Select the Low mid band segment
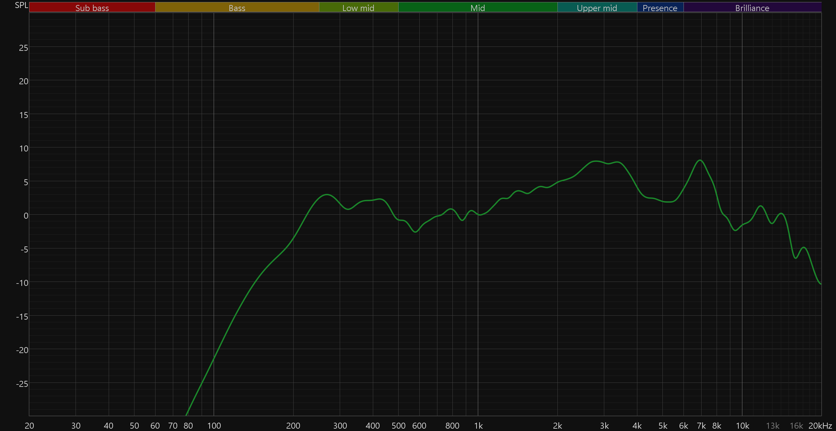Screen dimensions: 836x431 [x=358, y=8]
